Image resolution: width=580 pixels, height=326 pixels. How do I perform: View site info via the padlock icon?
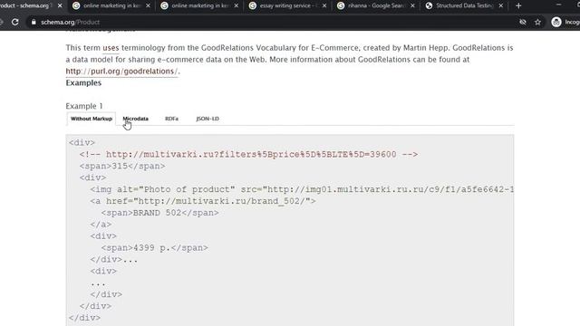pyautogui.click(x=34, y=22)
